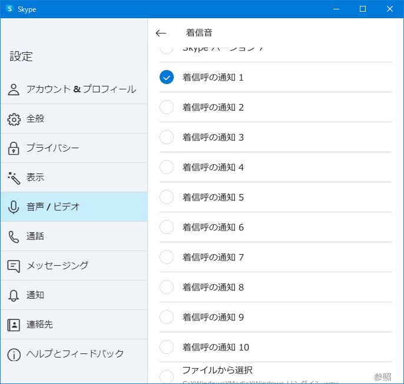Viewport: 404px width, 384px height.
Task: Select 着信呼の通知 5 radio button
Action: tap(167, 197)
